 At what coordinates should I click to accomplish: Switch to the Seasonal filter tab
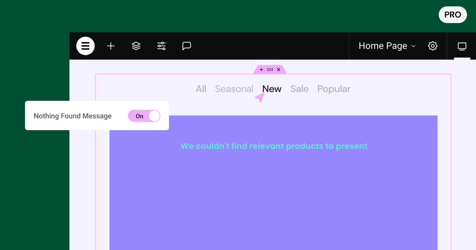(234, 89)
